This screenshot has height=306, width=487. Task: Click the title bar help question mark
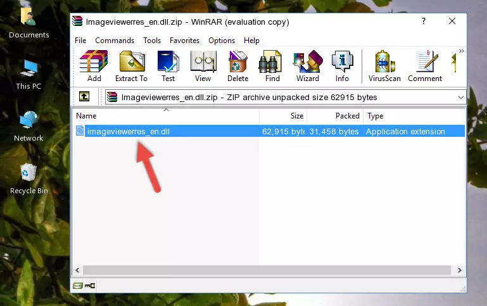[424, 21]
